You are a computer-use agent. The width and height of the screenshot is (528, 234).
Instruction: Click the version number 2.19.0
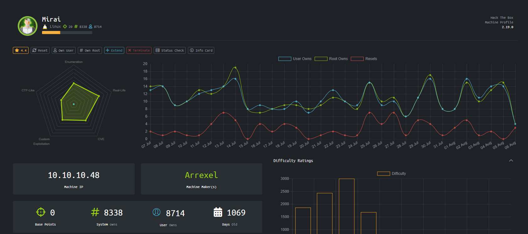pyautogui.click(x=508, y=27)
